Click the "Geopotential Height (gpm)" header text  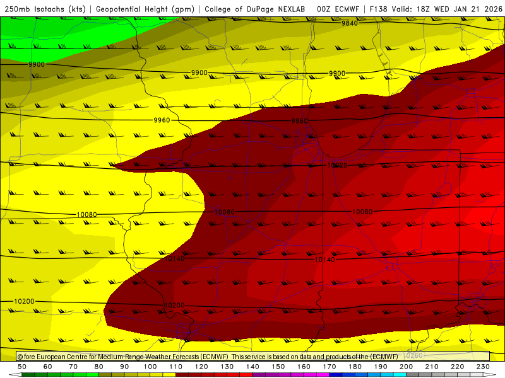coord(145,9)
